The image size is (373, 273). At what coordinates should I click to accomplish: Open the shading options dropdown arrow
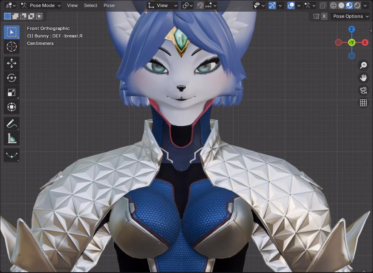click(x=365, y=5)
